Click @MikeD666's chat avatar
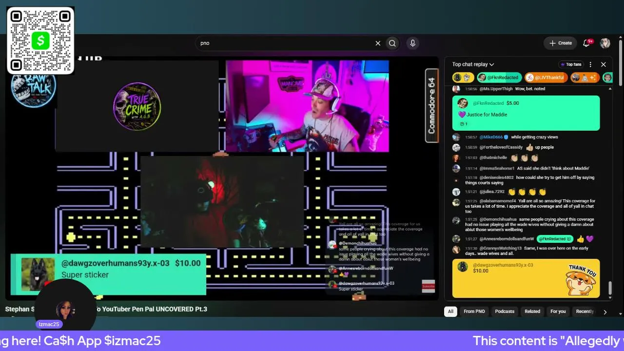The width and height of the screenshot is (624, 351). 456,137
